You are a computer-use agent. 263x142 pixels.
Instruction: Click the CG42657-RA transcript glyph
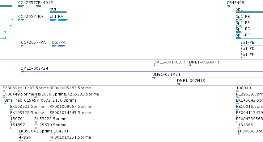21,20
